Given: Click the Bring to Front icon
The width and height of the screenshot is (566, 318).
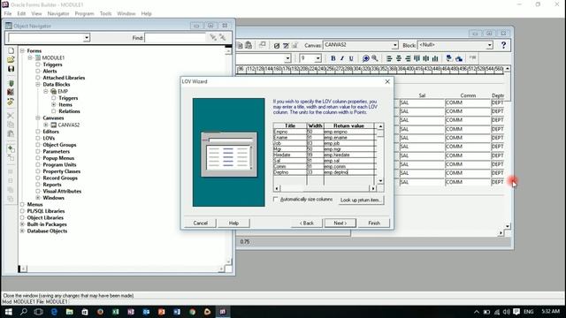Looking at the screenshot, I should [449, 58].
